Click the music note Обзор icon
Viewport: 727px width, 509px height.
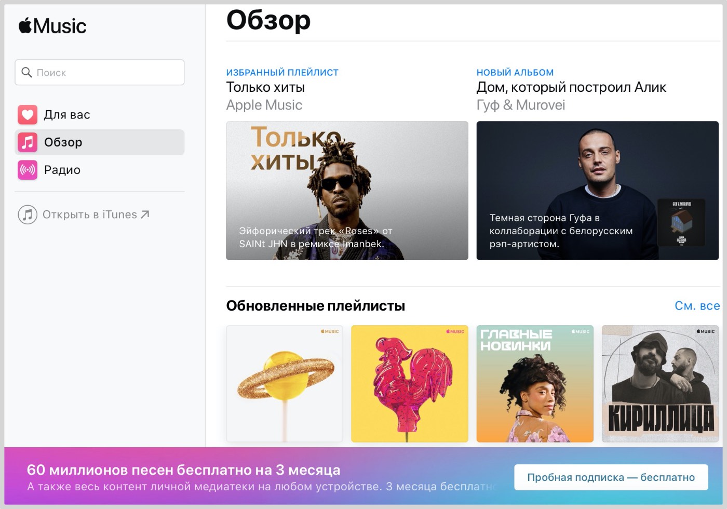click(28, 142)
